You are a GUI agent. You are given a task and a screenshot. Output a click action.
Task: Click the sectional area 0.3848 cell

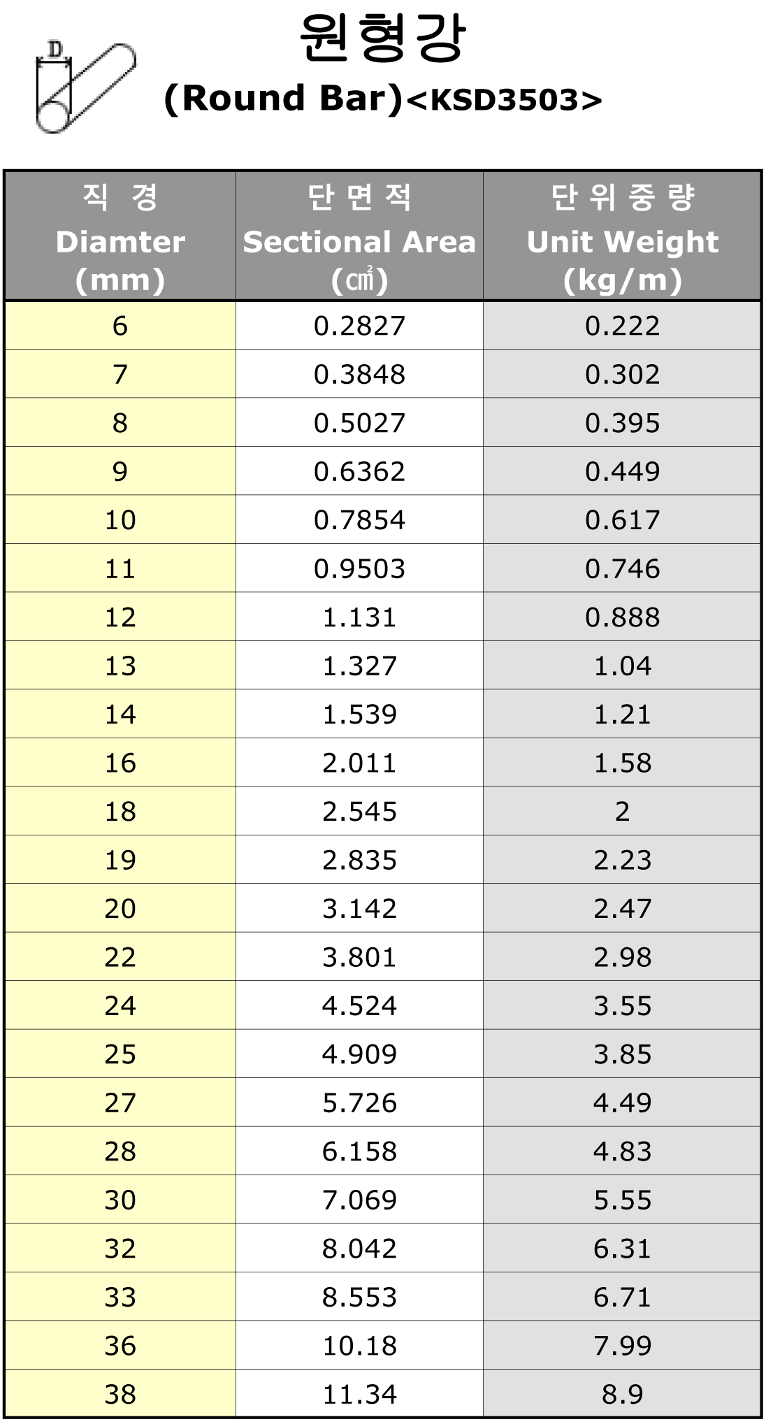pos(359,374)
